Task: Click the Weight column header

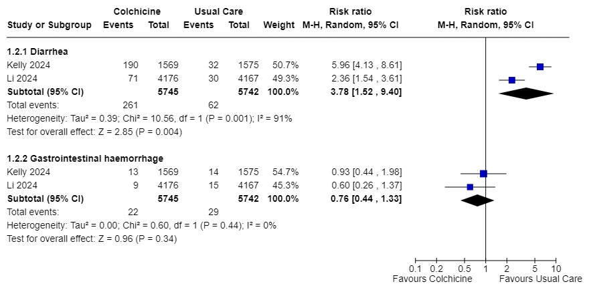Action: [x=279, y=25]
